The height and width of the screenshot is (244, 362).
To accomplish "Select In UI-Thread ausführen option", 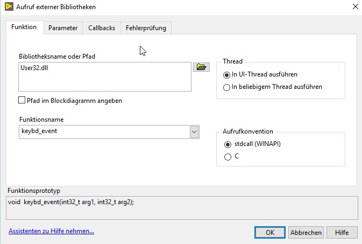I will click(226, 74).
